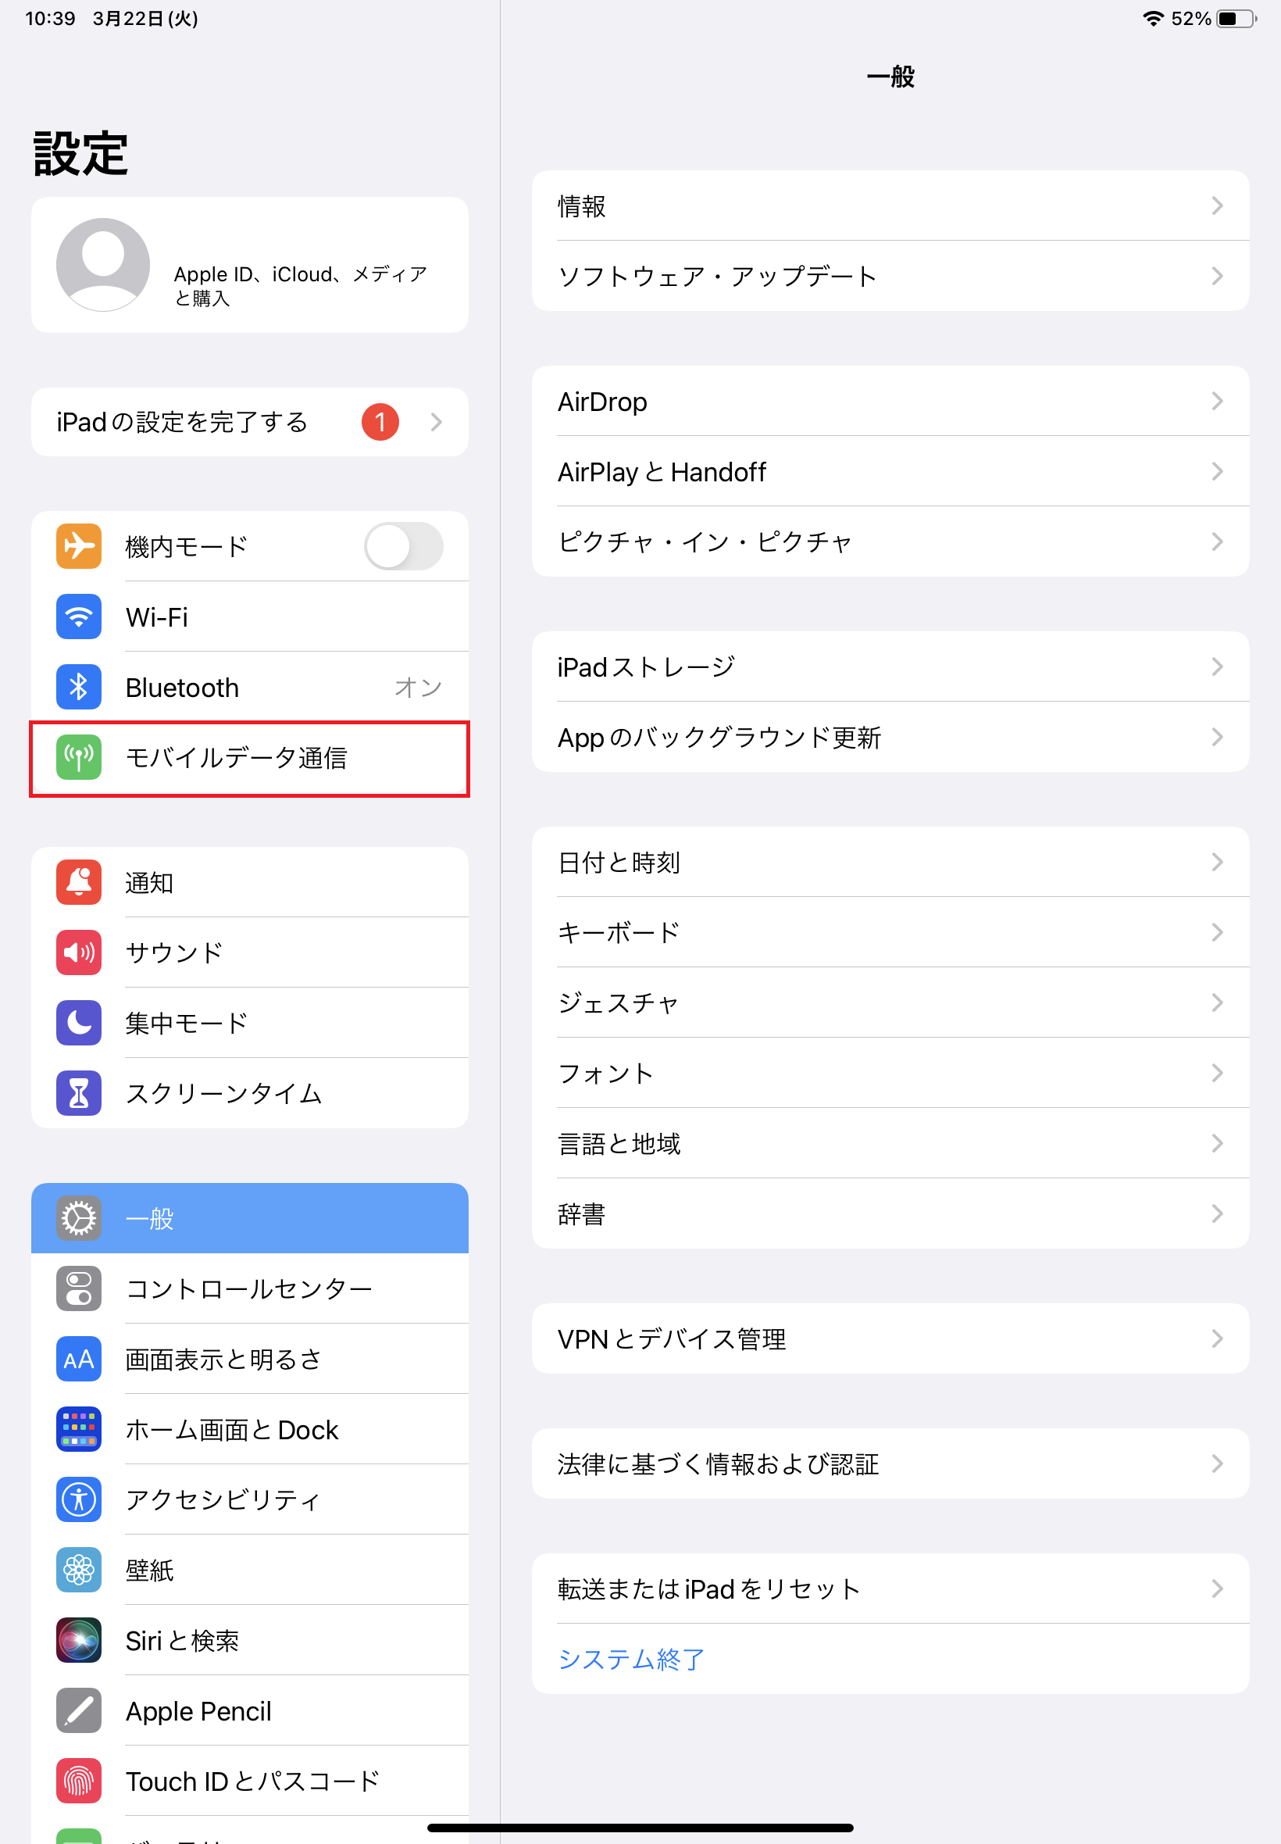
Task: Tap the Wi-Fi settings icon
Action: click(79, 616)
